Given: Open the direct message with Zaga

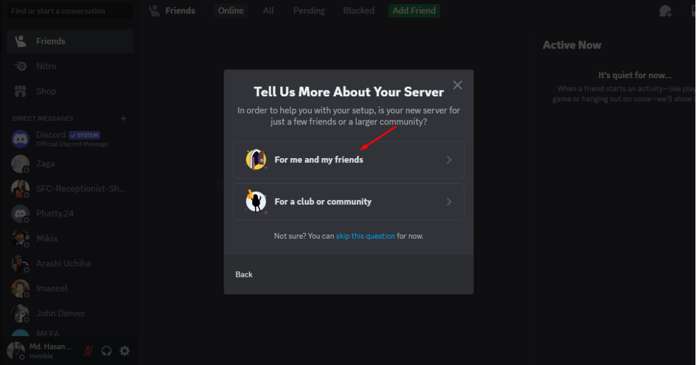Looking at the screenshot, I should 70,164.
